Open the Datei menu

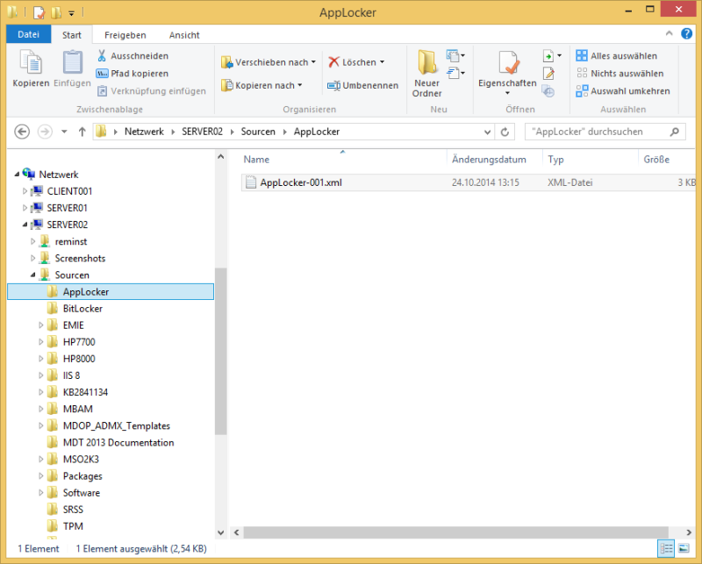pyautogui.click(x=29, y=35)
